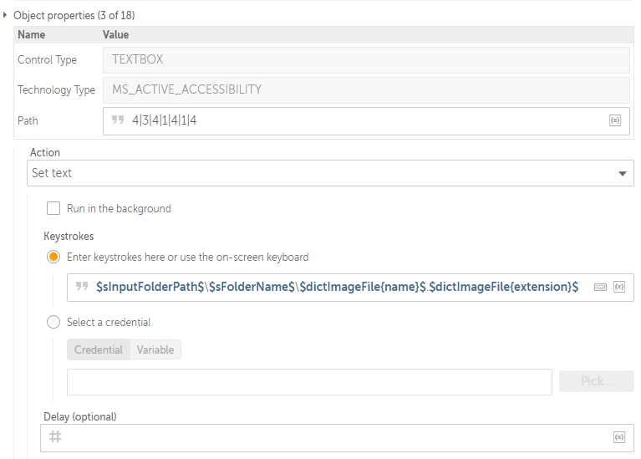Choose Select a credential radio option
641x459 pixels.
coord(53,322)
